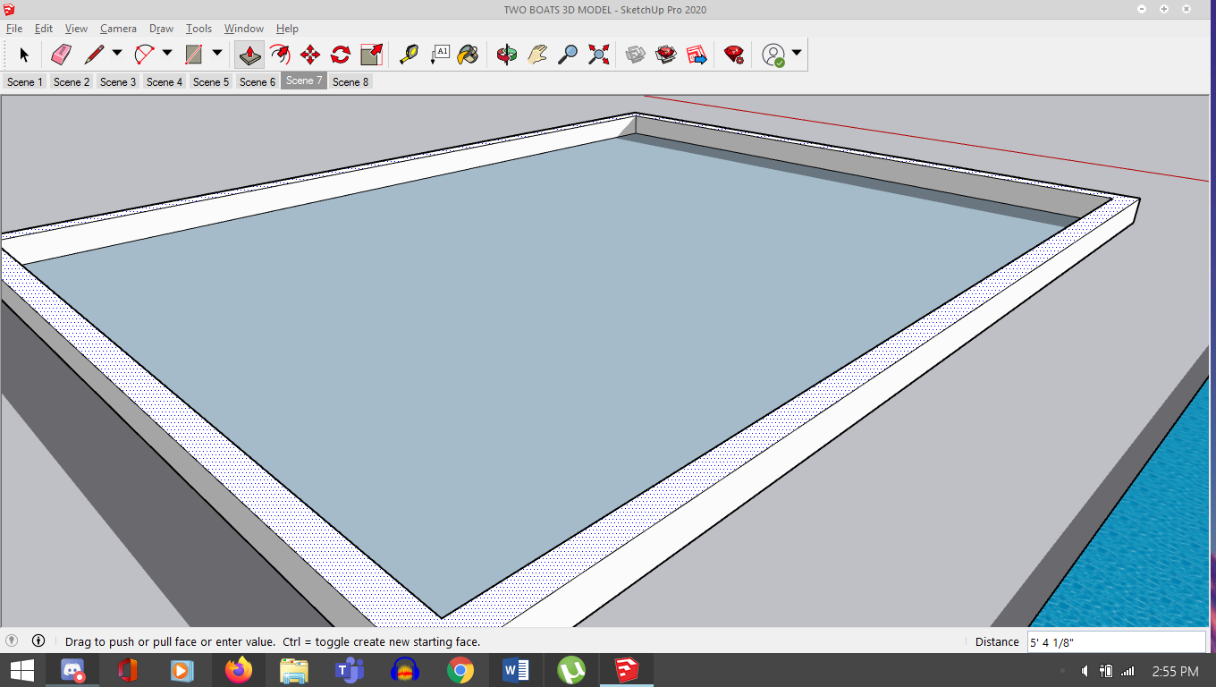The image size is (1216, 687).
Task: Open Discord from the taskbar
Action: [x=72, y=670]
